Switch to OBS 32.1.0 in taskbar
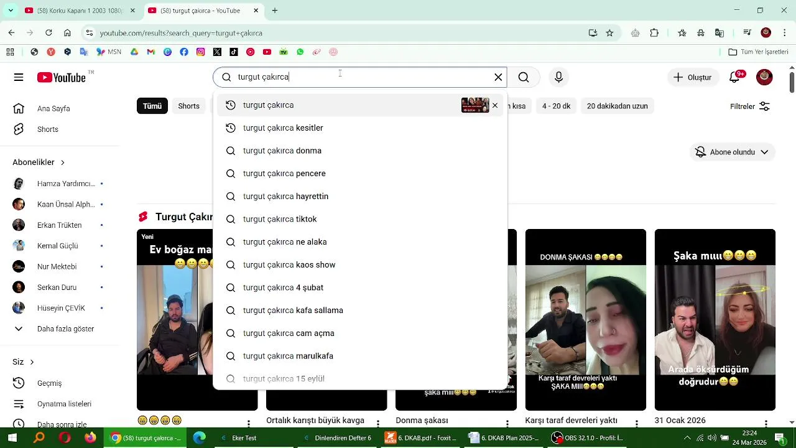 [588, 438]
